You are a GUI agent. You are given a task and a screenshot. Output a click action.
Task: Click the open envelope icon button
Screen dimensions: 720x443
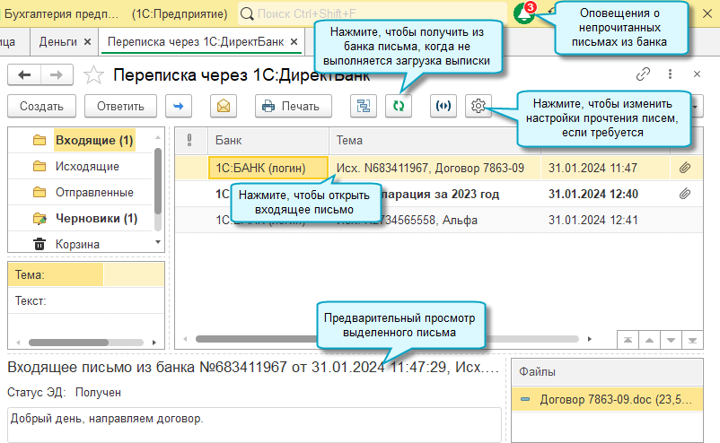pyautogui.click(x=224, y=106)
